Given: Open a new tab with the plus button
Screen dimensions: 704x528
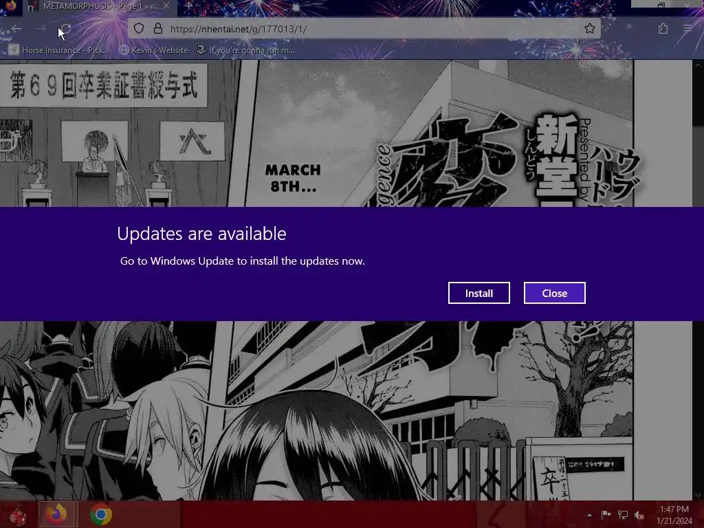Looking at the screenshot, I should (x=188, y=6).
